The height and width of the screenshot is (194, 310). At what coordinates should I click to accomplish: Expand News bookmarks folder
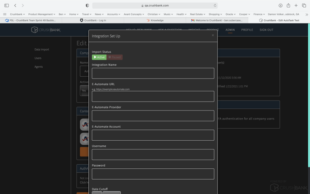(99, 14)
